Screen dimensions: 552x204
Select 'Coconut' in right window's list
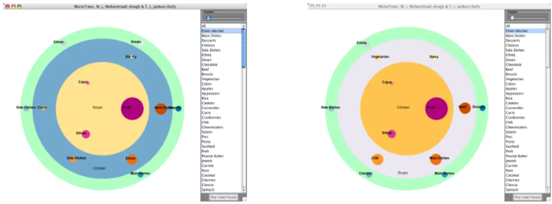click(525, 175)
